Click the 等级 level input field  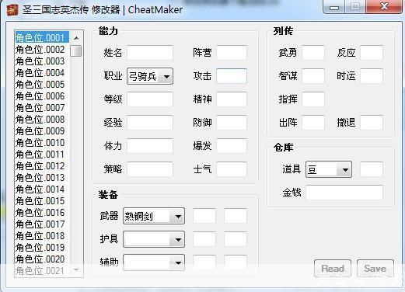coord(150,99)
